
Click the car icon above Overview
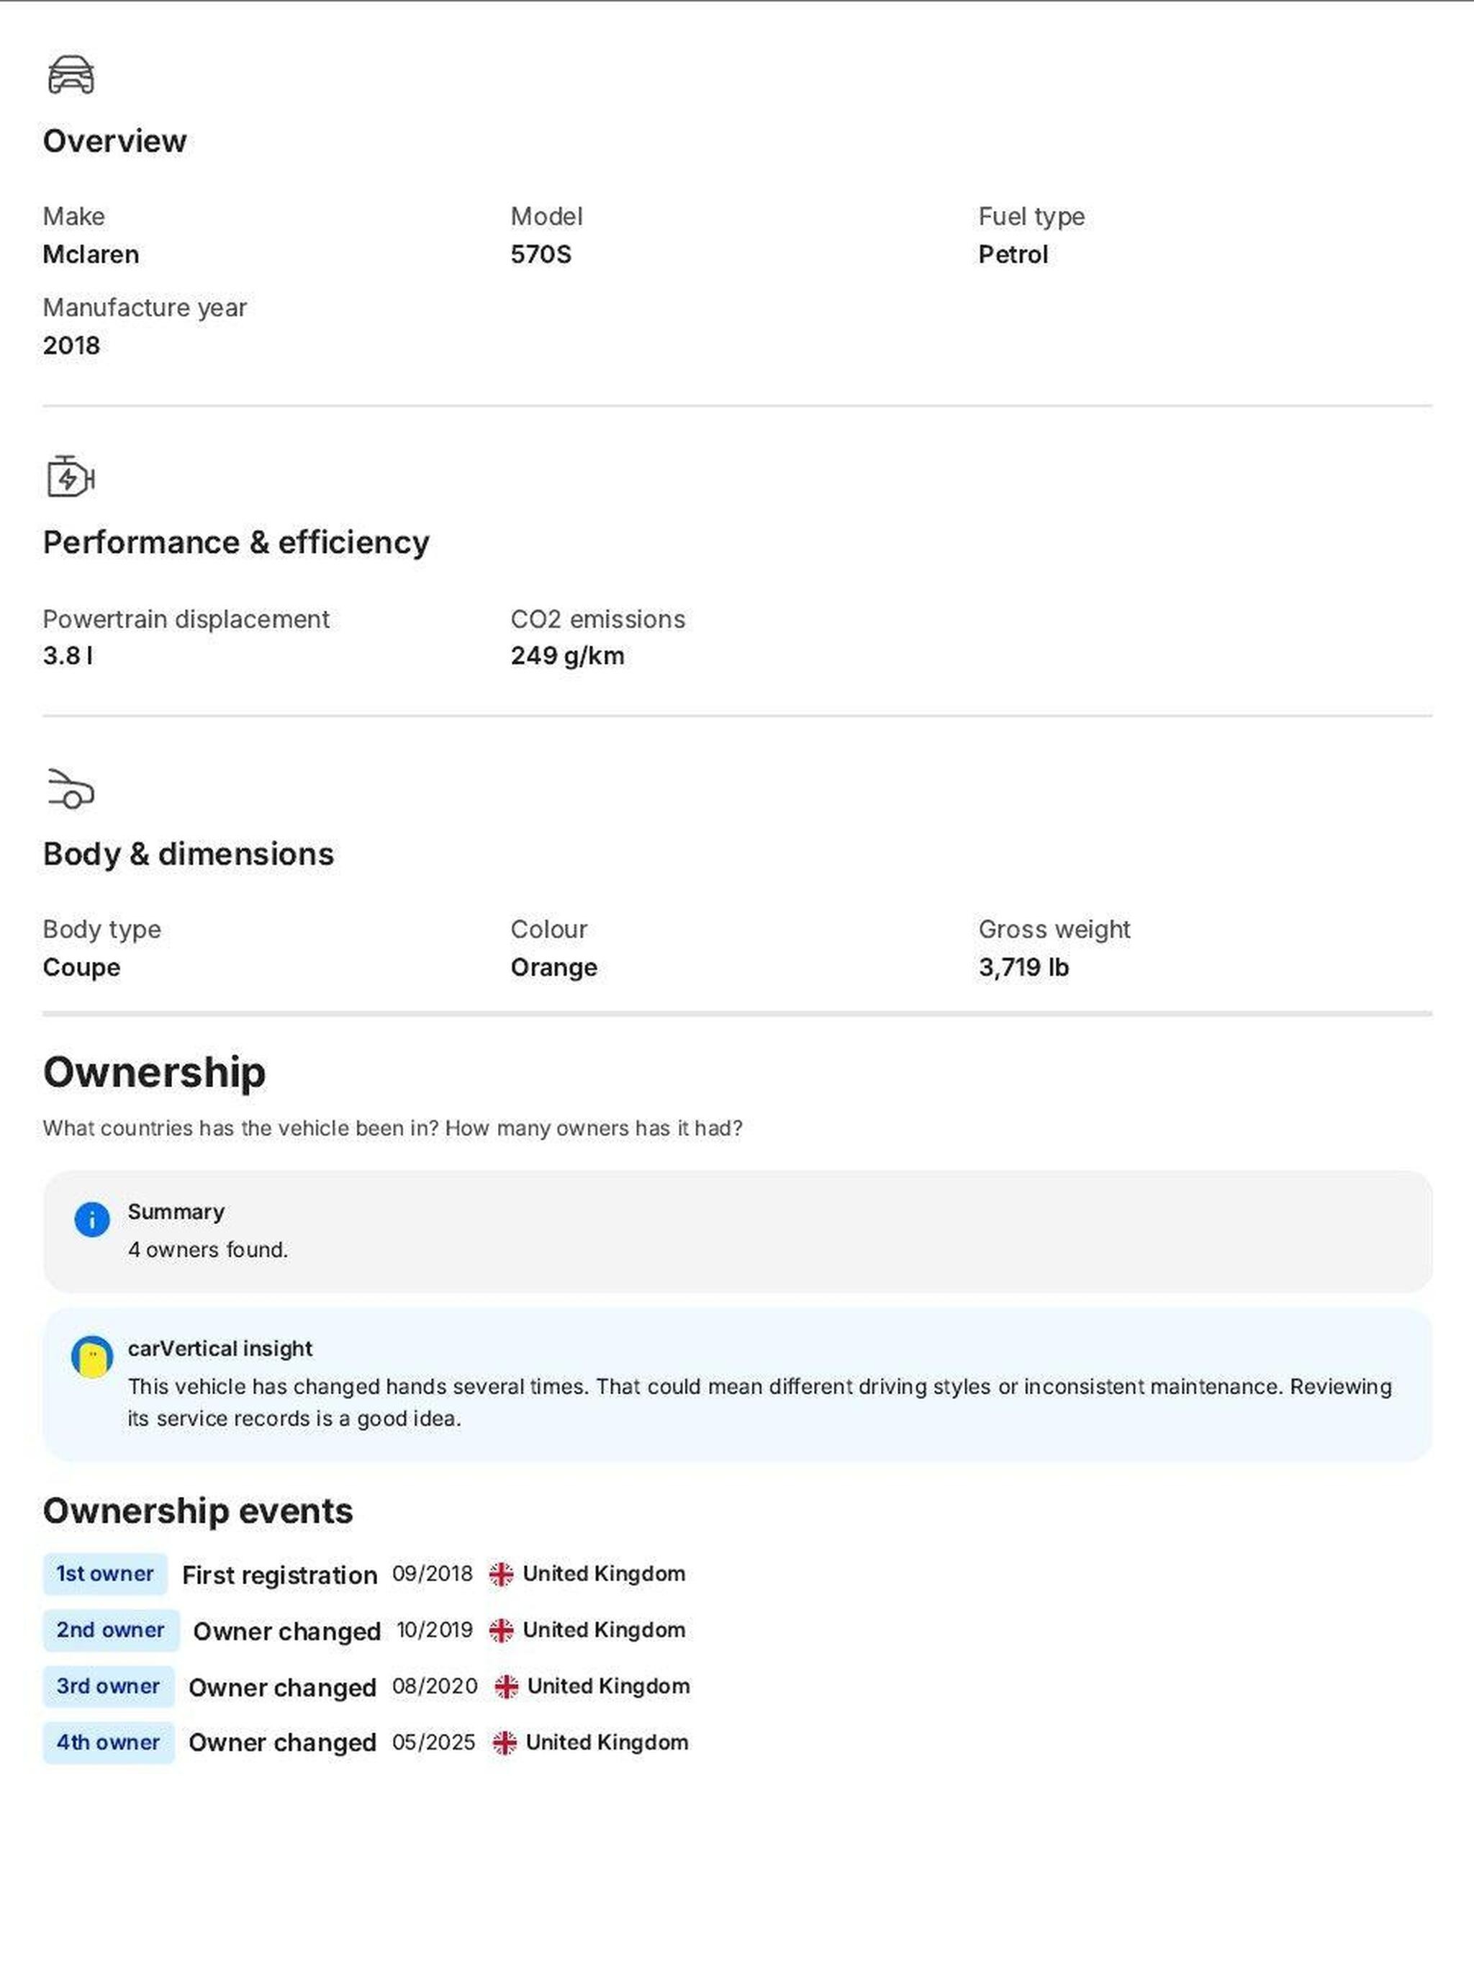71,75
